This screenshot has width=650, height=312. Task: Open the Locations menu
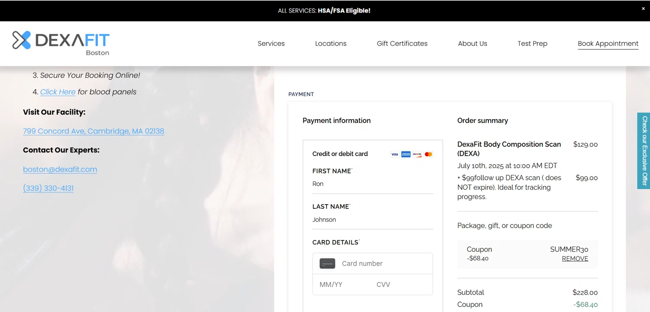click(x=331, y=43)
